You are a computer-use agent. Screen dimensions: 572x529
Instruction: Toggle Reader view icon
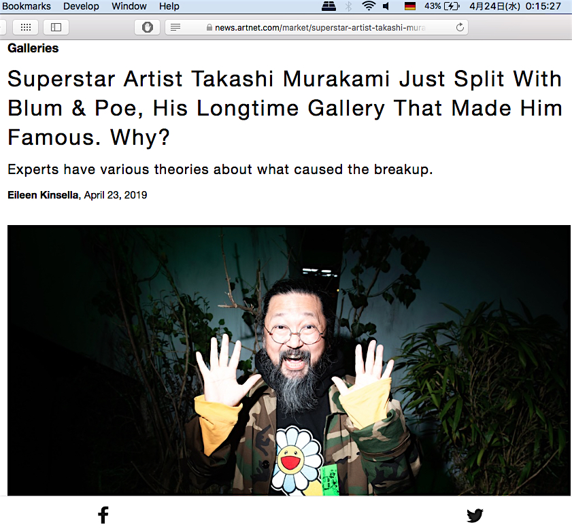coord(175,27)
